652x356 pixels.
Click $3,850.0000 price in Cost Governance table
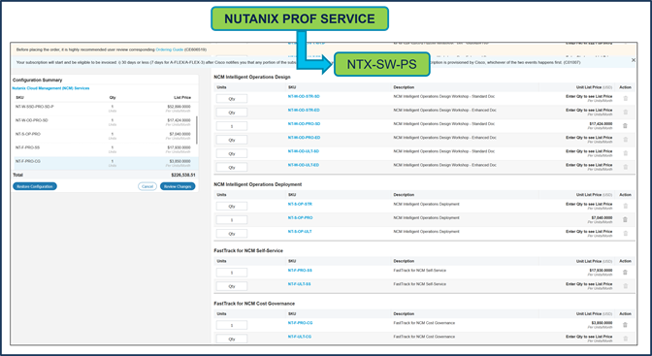pyautogui.click(x=602, y=323)
